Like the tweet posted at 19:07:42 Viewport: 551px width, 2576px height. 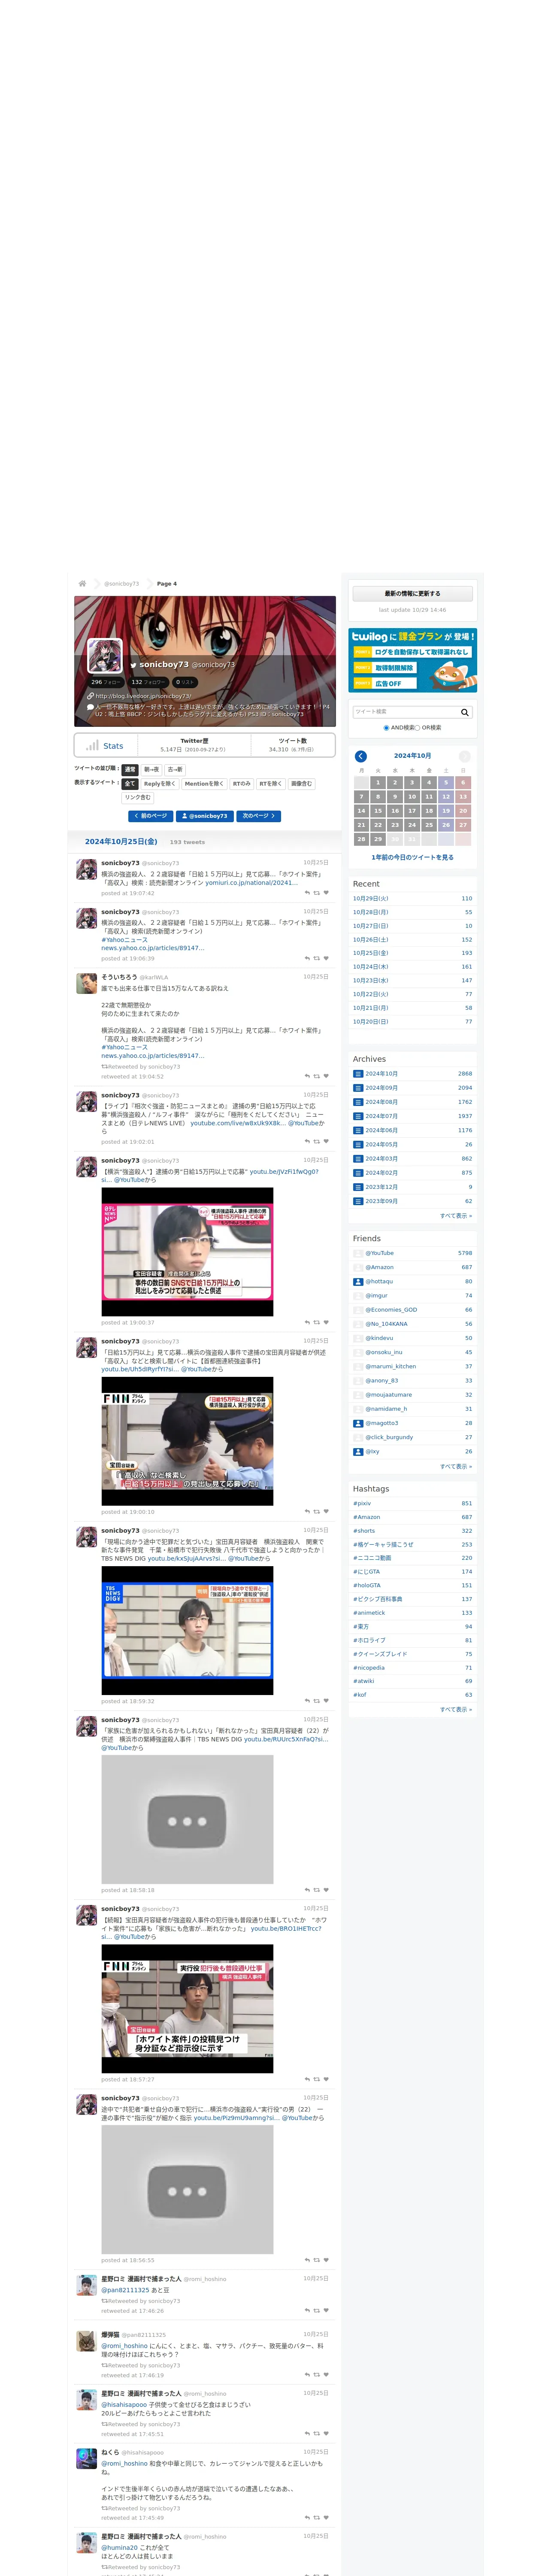click(326, 893)
